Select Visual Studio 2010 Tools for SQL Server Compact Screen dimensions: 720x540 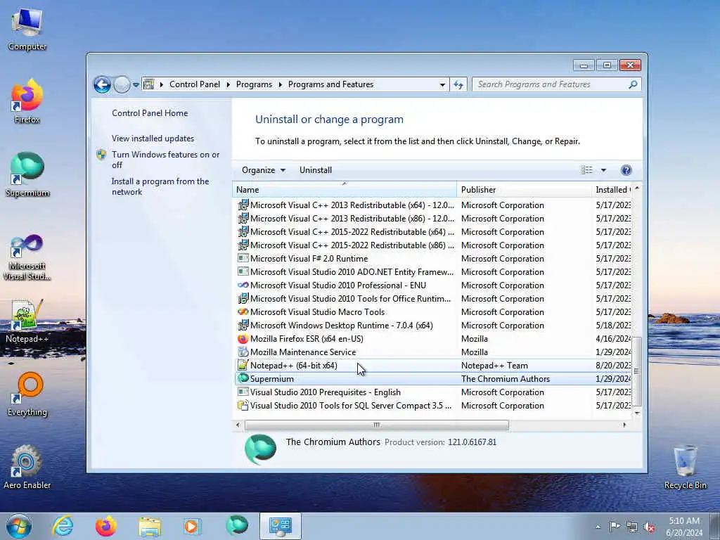click(432, 406)
